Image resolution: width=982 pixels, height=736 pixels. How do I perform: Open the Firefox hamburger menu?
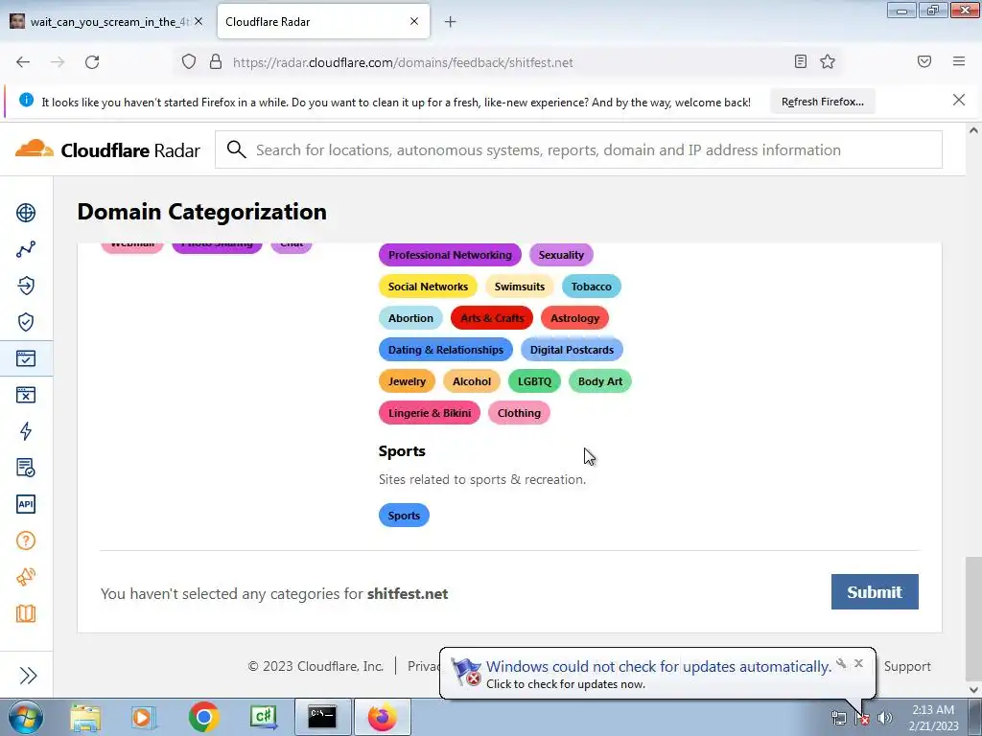tap(959, 61)
